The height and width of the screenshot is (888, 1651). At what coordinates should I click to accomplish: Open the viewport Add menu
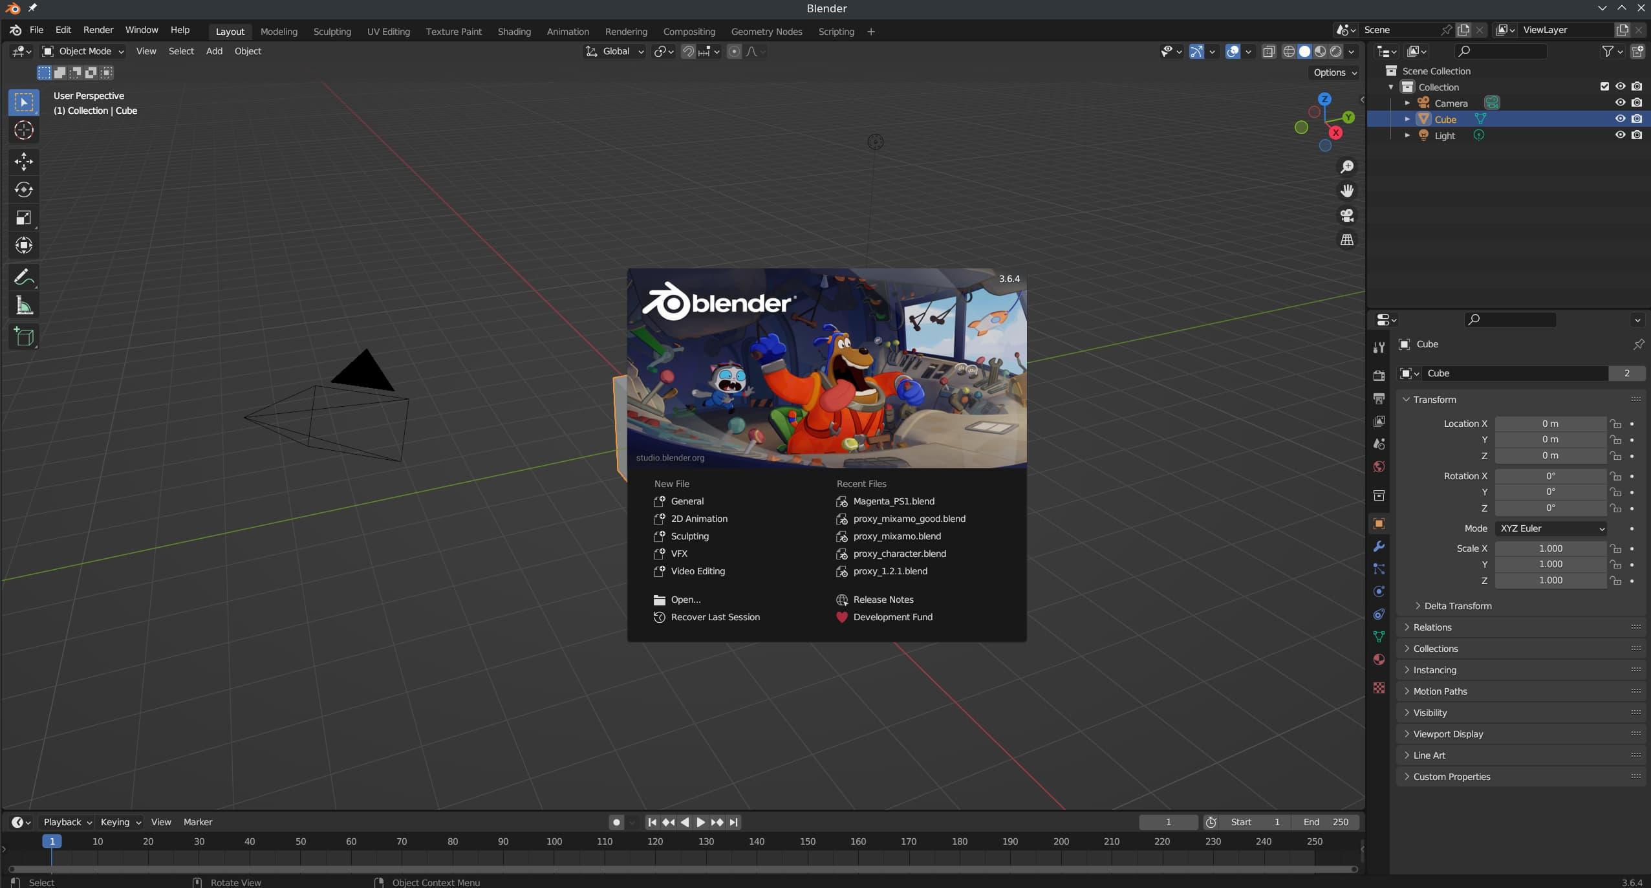tap(214, 51)
